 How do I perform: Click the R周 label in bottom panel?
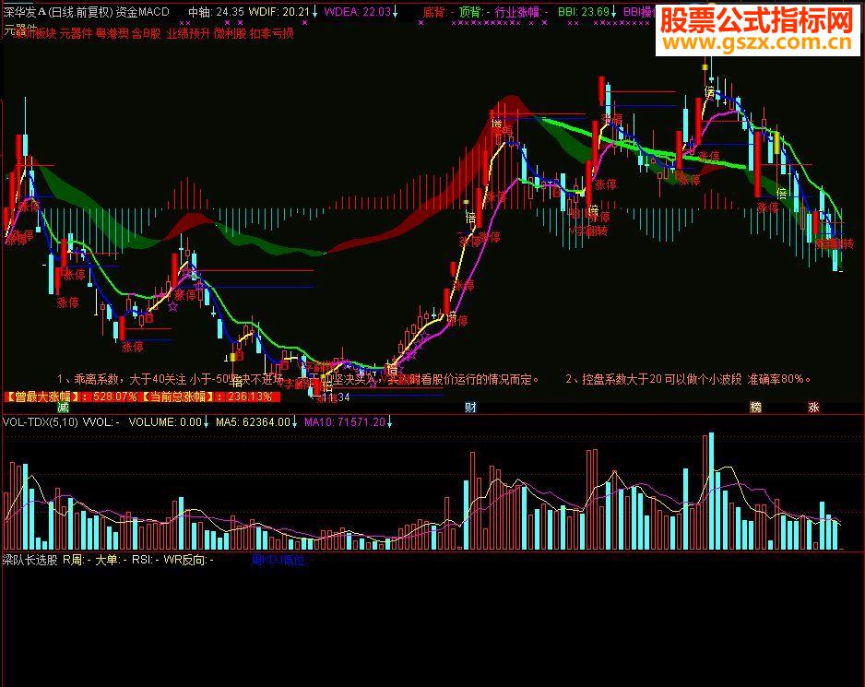pyautogui.click(x=77, y=560)
